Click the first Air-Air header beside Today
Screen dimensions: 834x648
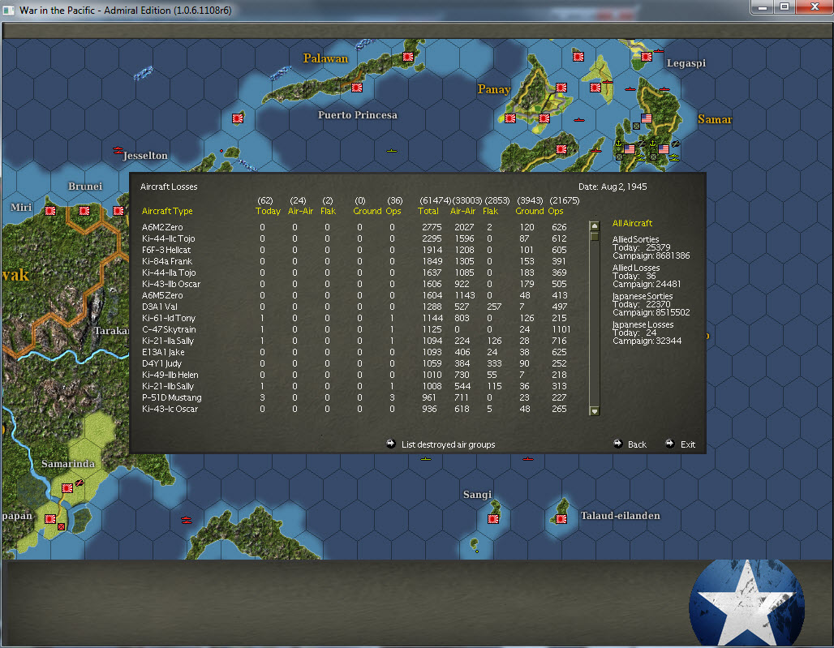coord(300,211)
